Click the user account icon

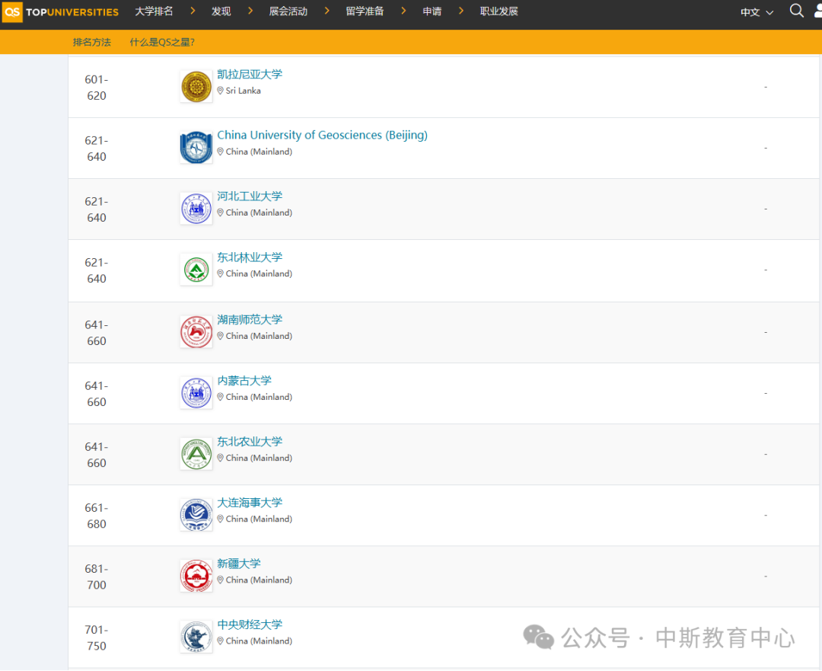[817, 11]
